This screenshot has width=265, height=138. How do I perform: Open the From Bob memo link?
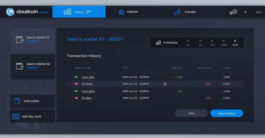(x=88, y=77)
